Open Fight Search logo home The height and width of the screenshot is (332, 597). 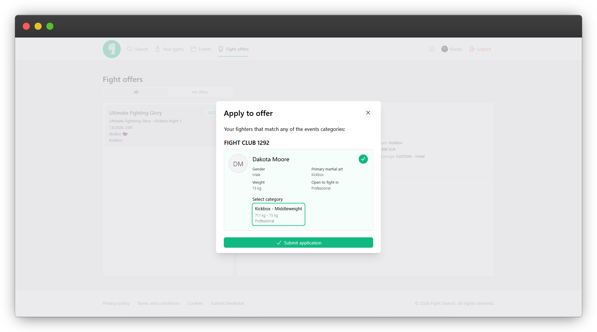pyautogui.click(x=112, y=49)
